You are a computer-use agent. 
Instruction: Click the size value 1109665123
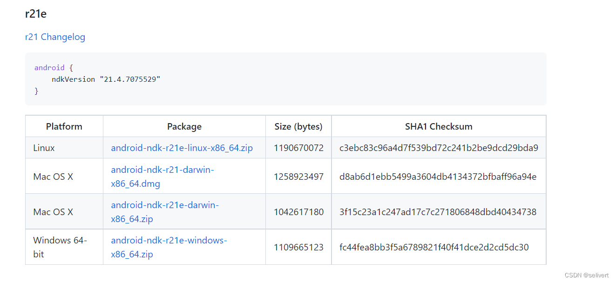coord(298,247)
